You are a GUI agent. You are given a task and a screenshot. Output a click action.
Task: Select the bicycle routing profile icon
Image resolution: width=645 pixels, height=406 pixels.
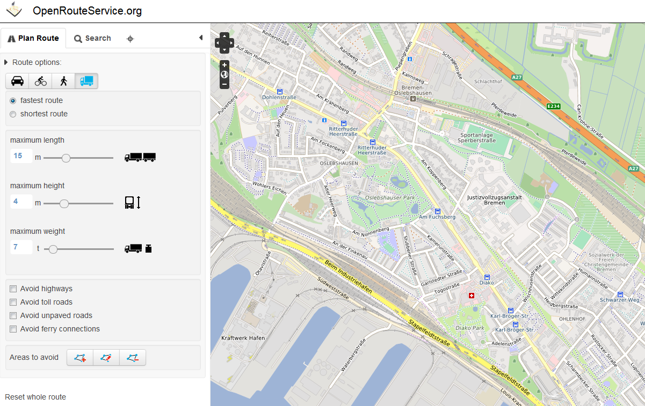[x=41, y=81]
